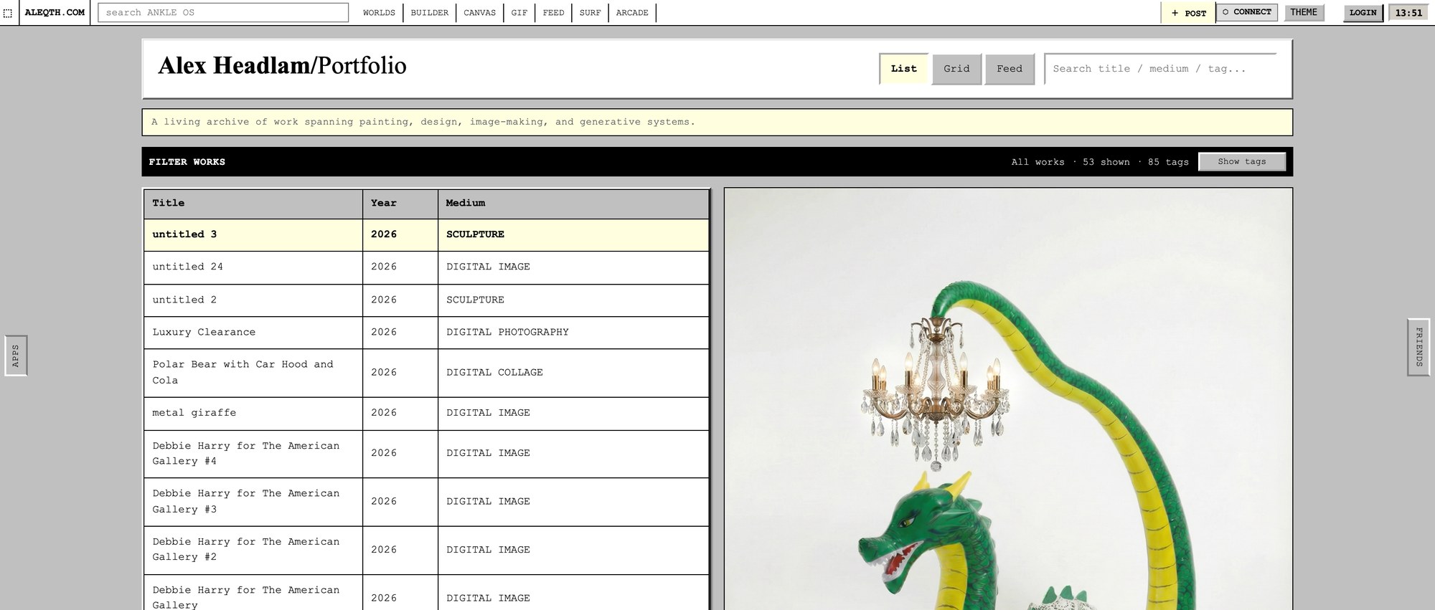Screen dimensions: 1435x610
Task: Click the Alex Headlam/Portfolio heading
Action: 282,66
